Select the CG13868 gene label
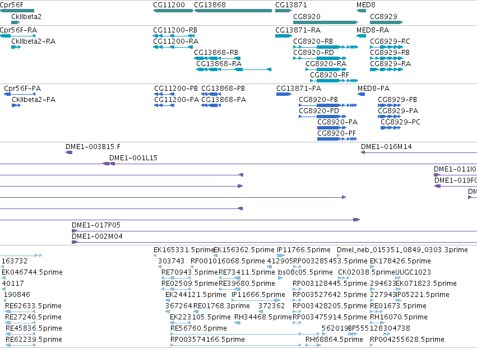Screen dimensions: 477x348 coord(210,5)
